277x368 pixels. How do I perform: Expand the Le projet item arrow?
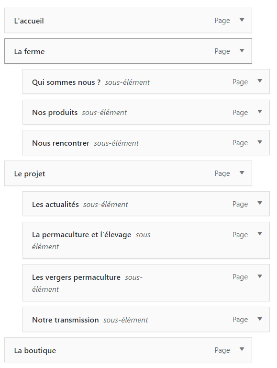[242, 173]
